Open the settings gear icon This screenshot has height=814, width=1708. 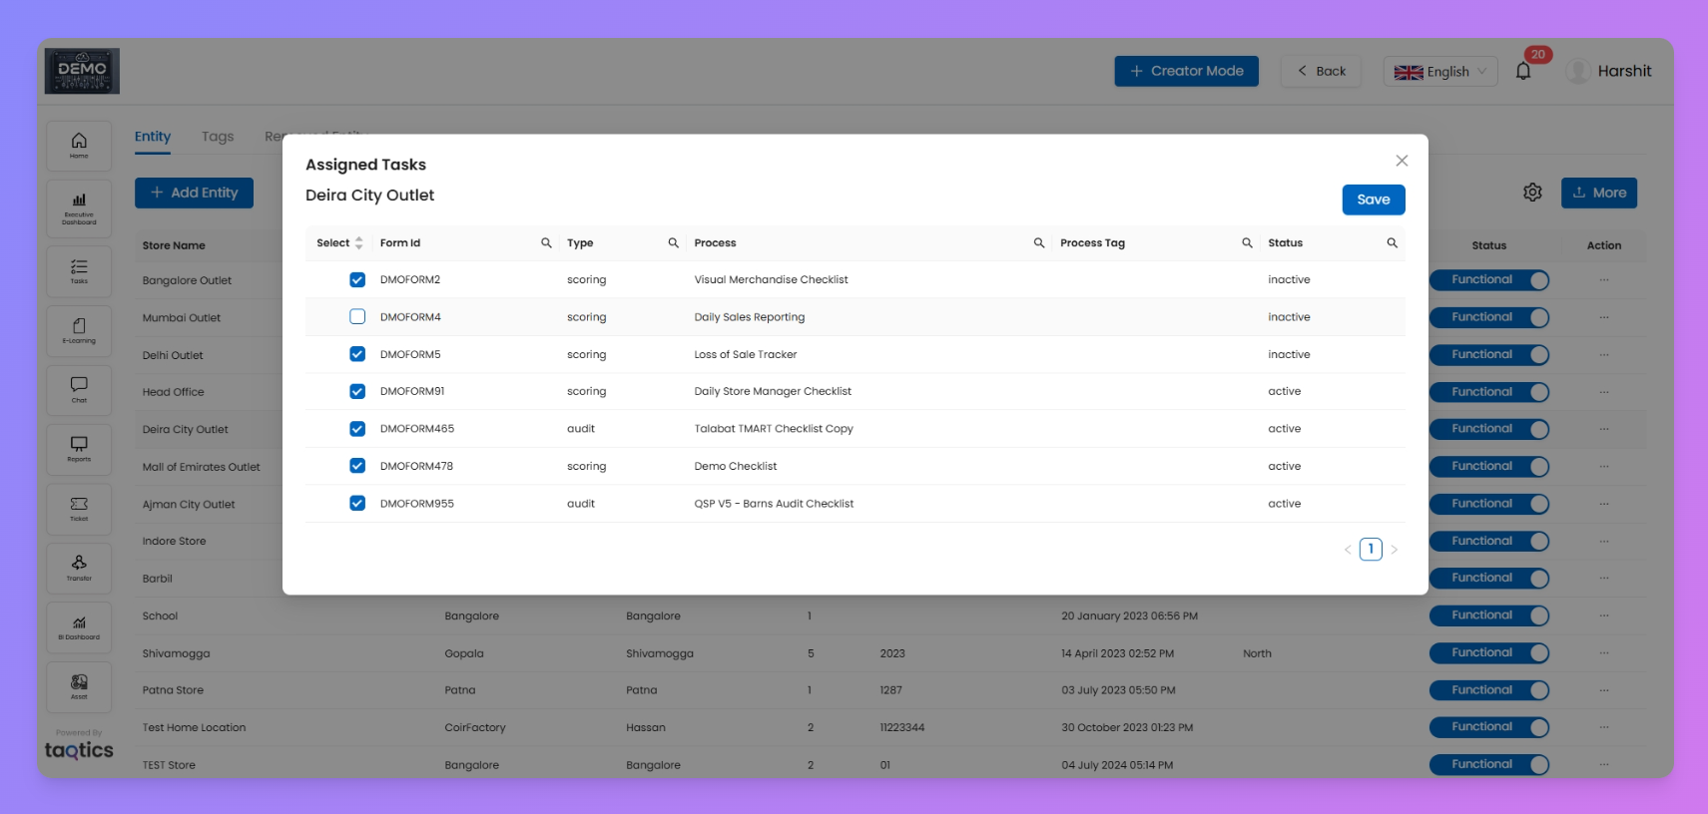(x=1532, y=193)
